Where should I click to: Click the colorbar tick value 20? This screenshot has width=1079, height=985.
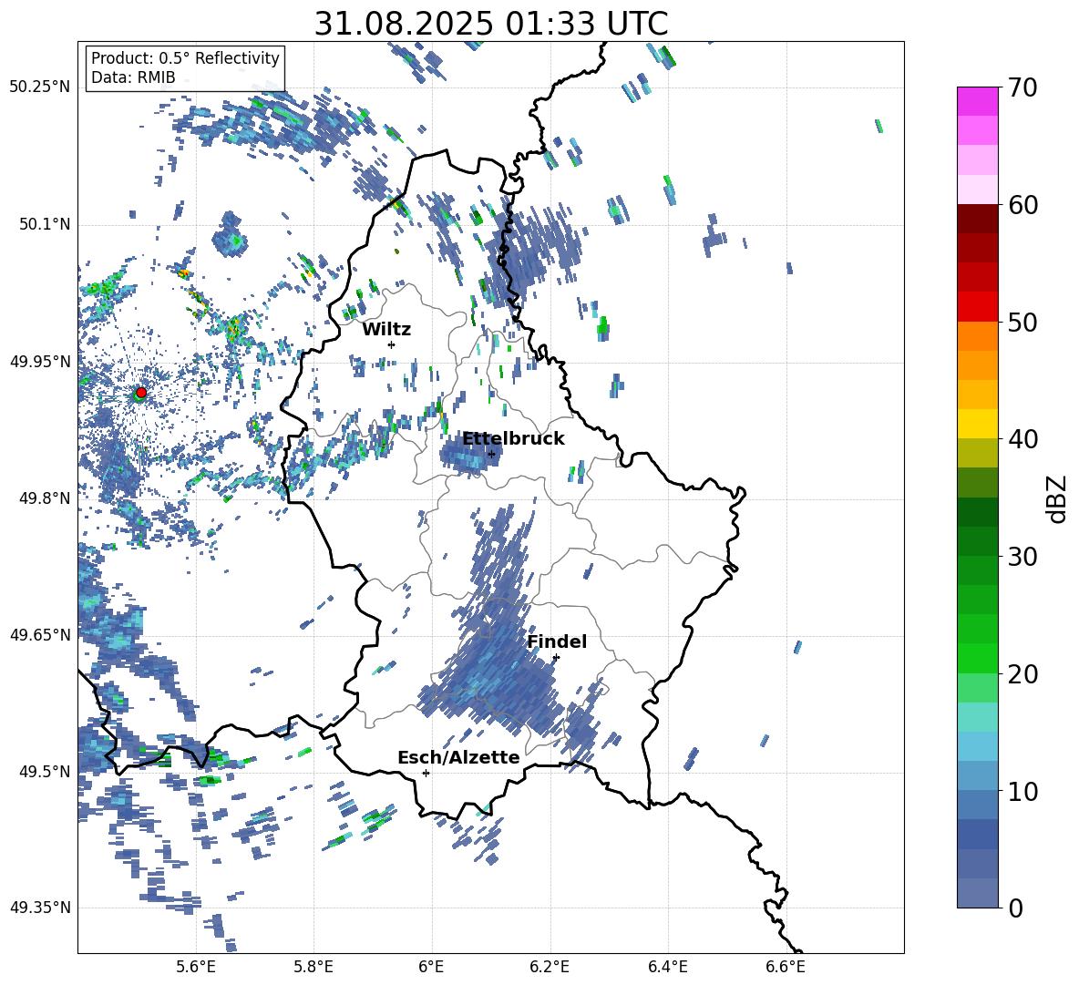1022,674
